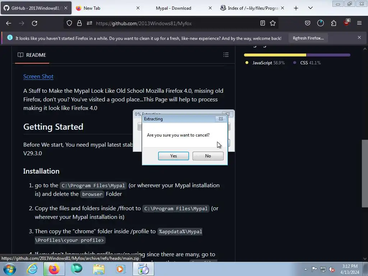Screen dimensions: 368x276
Task: Open the Extensions puzzle icon
Action: (333, 23)
